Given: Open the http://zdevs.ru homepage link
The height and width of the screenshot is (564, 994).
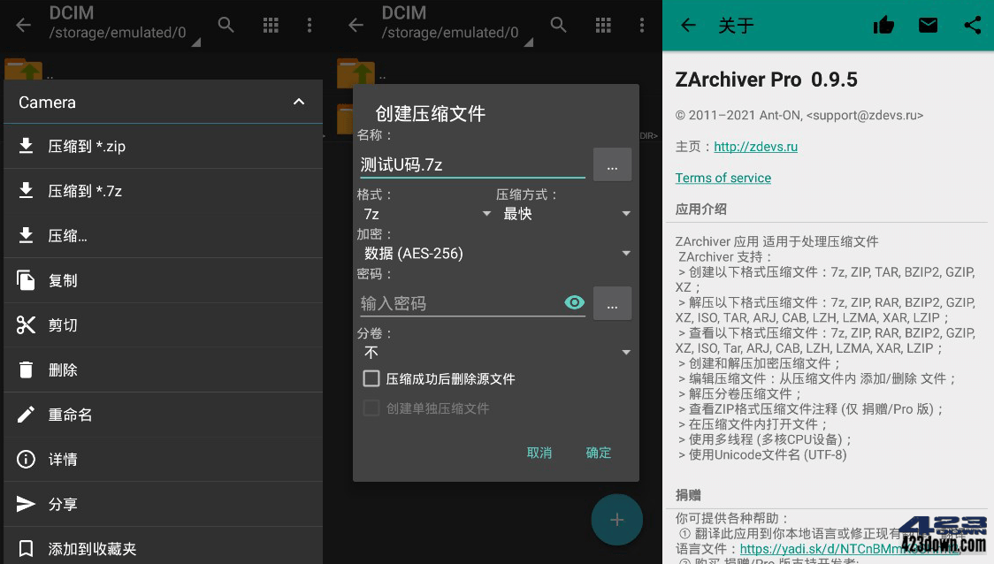Looking at the screenshot, I should click(755, 146).
